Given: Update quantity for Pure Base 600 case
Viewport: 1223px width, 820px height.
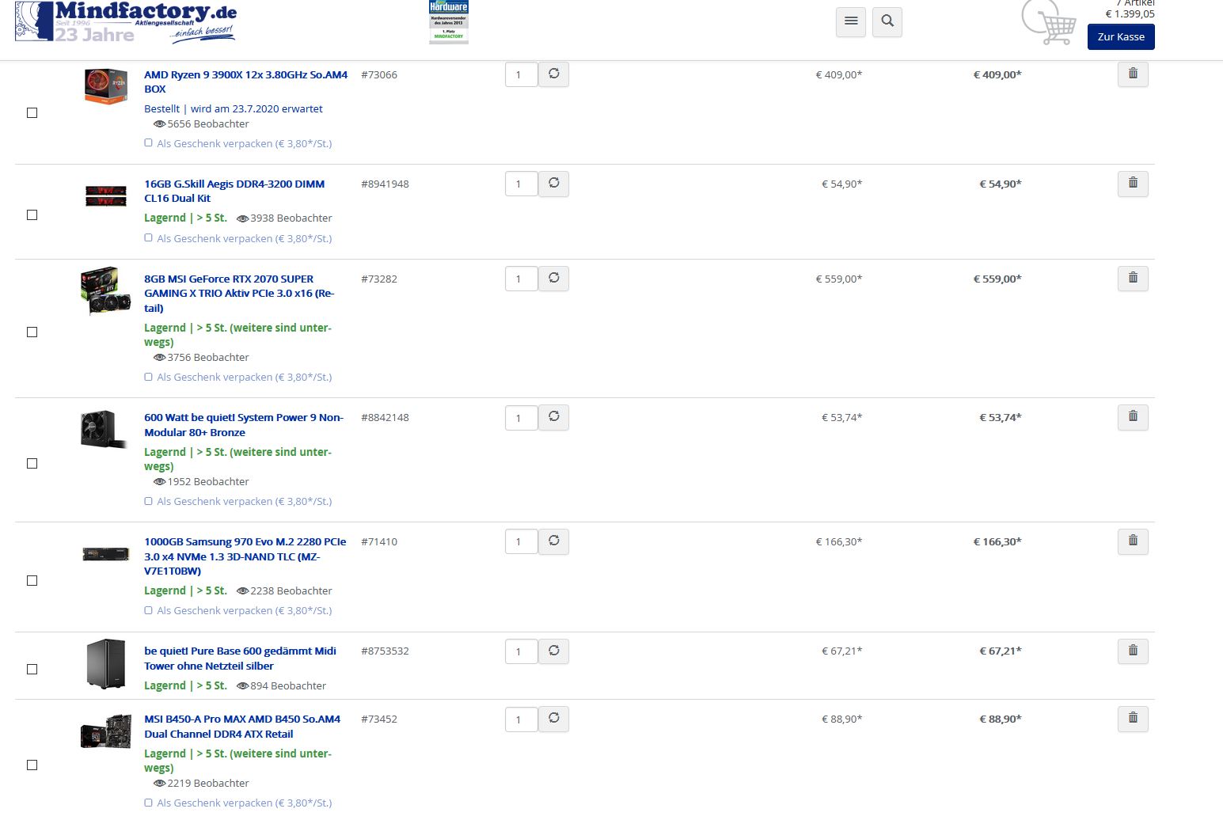Looking at the screenshot, I should point(554,651).
